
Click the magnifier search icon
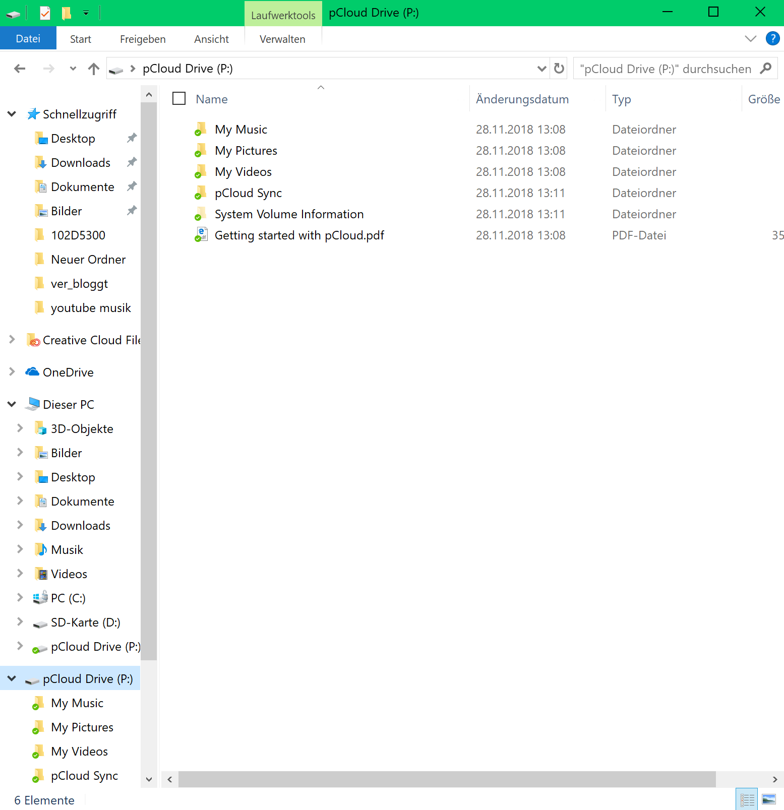pos(765,68)
